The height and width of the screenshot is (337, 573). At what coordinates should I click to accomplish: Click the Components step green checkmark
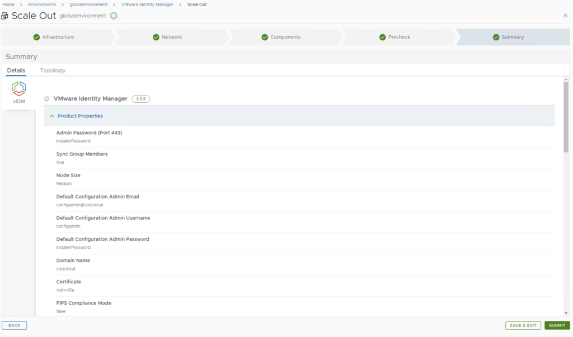click(x=265, y=37)
